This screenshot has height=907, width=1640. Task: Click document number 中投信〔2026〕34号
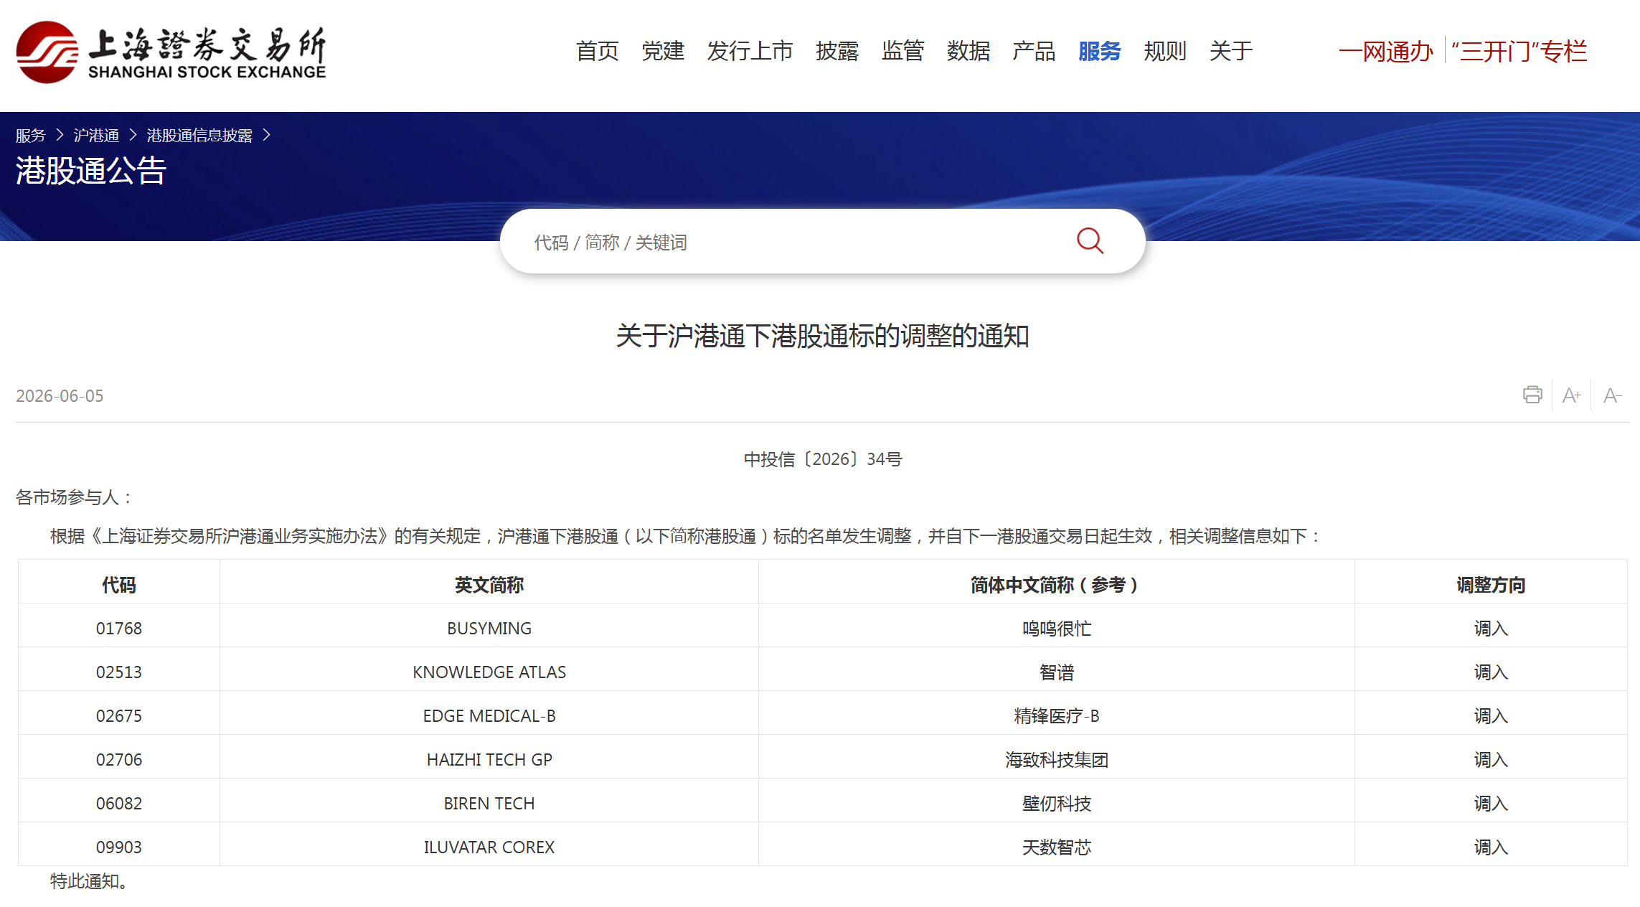point(822,459)
